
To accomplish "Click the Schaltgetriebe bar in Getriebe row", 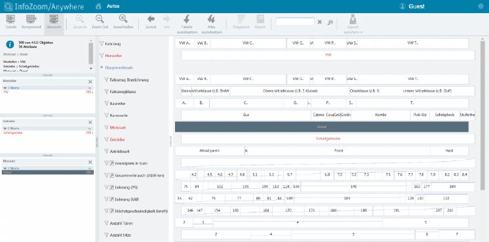I will pyautogui.click(x=328, y=139).
